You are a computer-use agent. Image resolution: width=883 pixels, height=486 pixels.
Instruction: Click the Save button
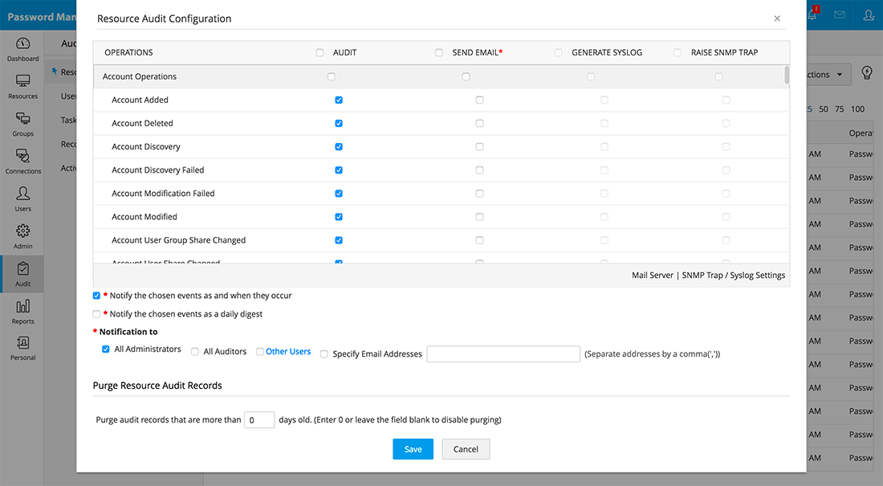point(413,449)
